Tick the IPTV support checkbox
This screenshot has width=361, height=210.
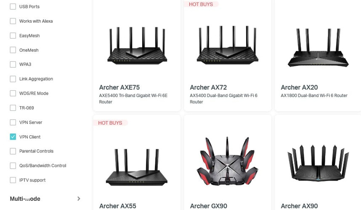tap(13, 180)
